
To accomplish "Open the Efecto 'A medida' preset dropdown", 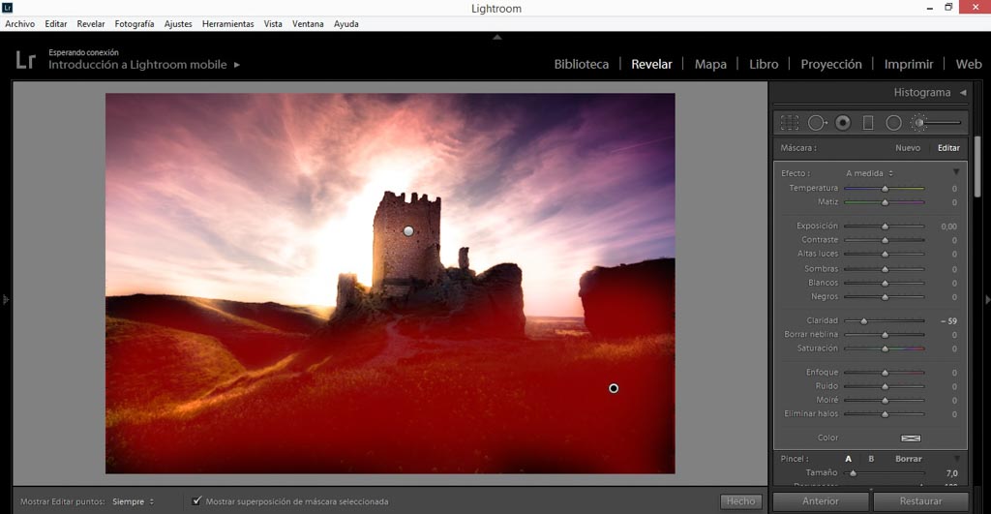I will 869,173.
